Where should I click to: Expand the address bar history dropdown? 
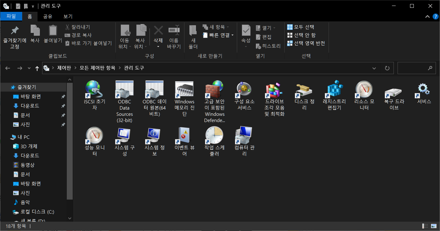[x=374, y=68]
